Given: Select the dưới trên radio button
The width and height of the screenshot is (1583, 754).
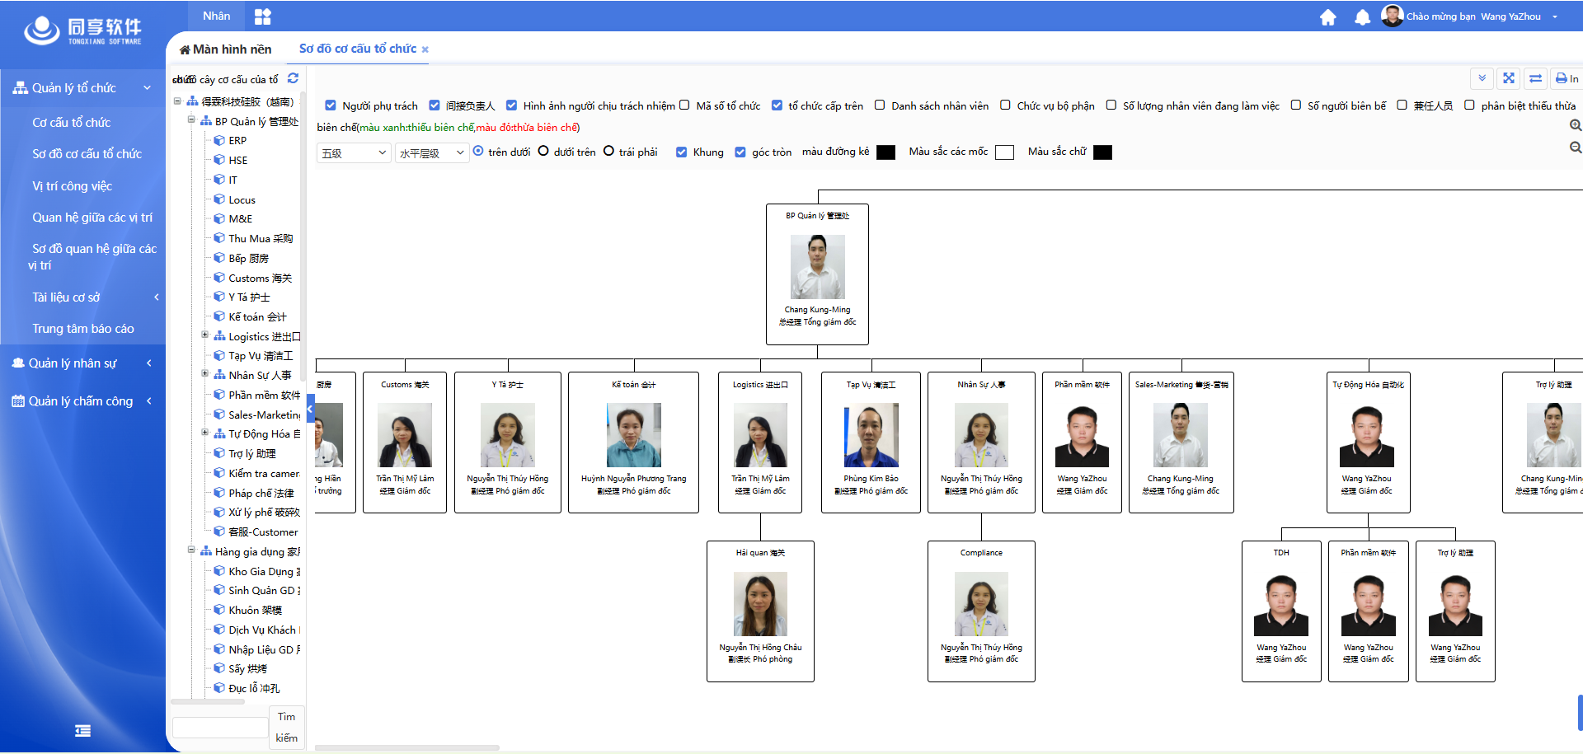Looking at the screenshot, I should tap(543, 151).
